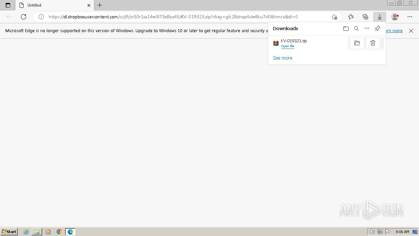Open a new tab with plus button
The width and height of the screenshot is (419, 236).
click(100, 5)
